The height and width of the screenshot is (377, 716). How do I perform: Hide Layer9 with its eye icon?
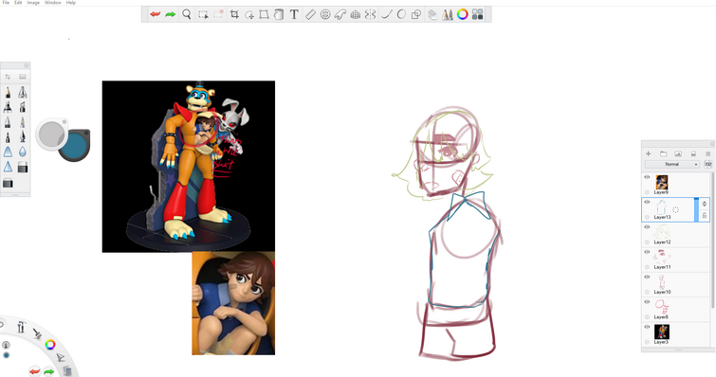click(x=647, y=177)
